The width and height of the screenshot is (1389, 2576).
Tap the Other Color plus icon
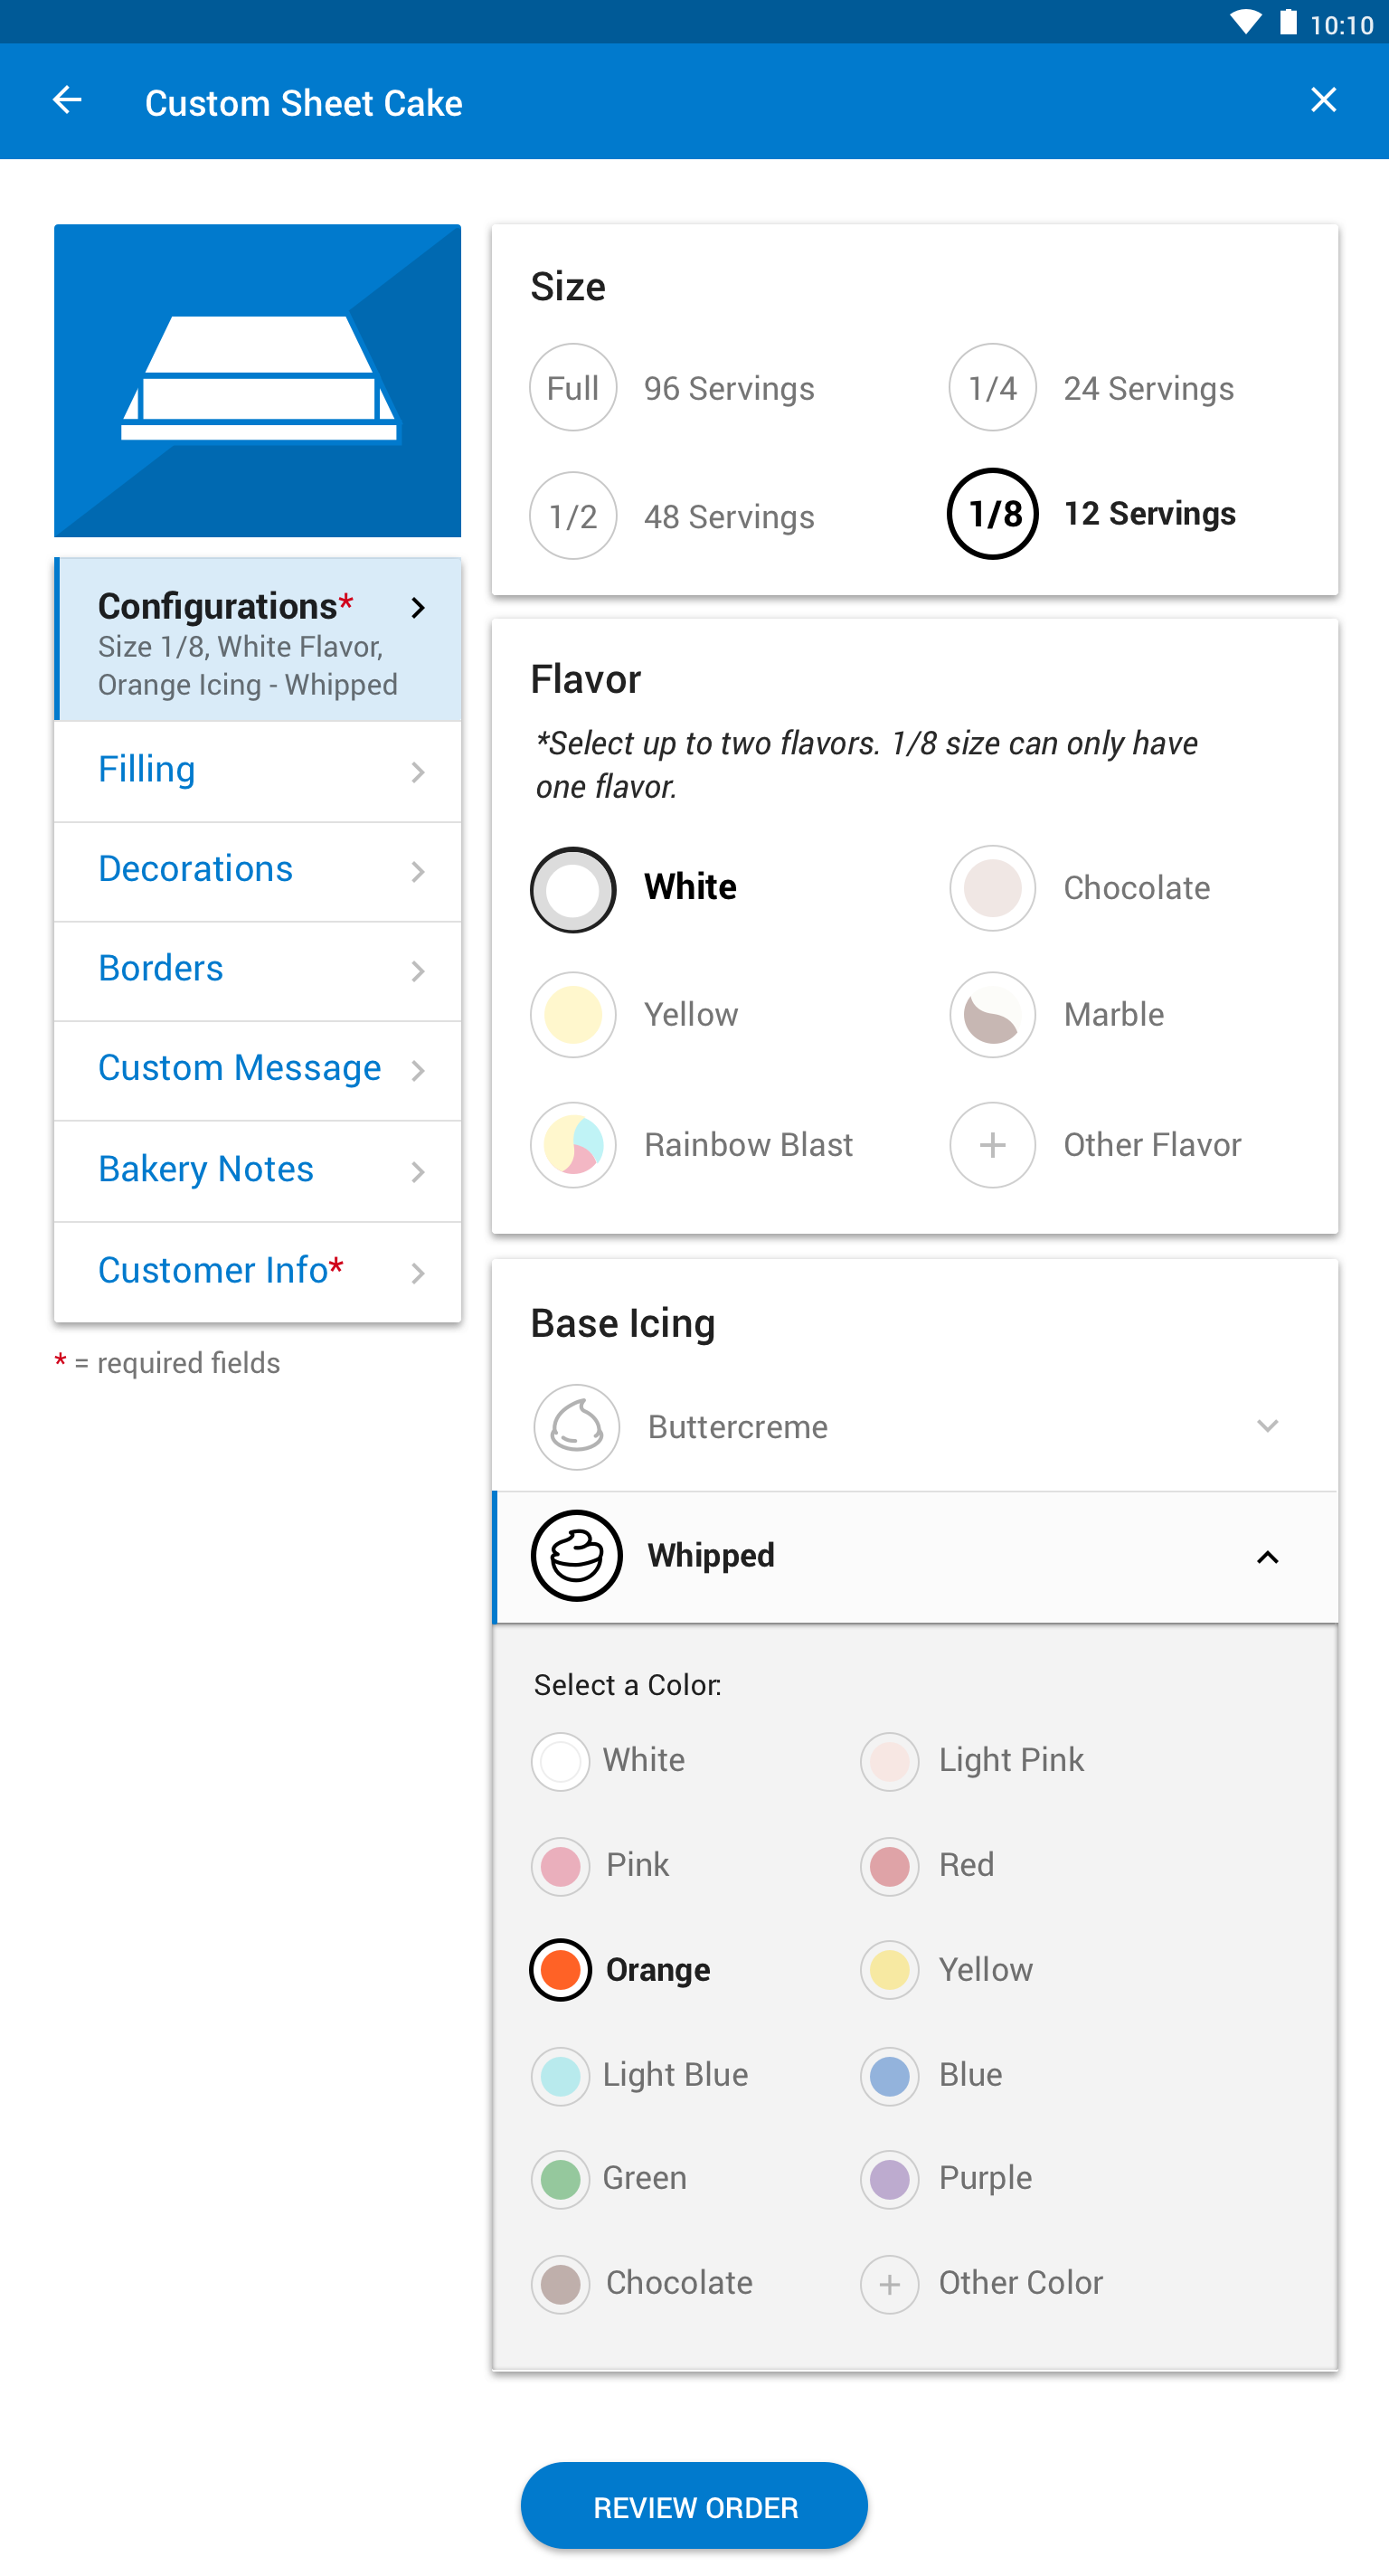point(889,2284)
